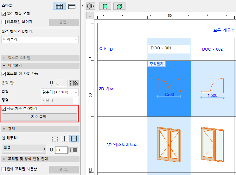Toggle 자동 치수 추가하기 checkbox
The image size is (236, 175).
pyautogui.click(x=3, y=109)
